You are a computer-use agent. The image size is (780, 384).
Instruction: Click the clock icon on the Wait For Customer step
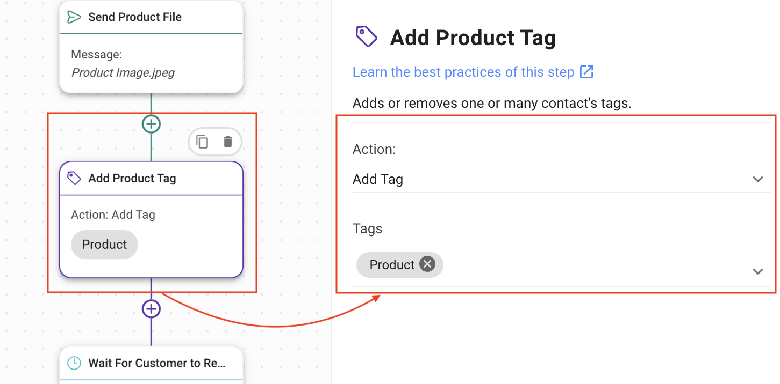pyautogui.click(x=74, y=363)
